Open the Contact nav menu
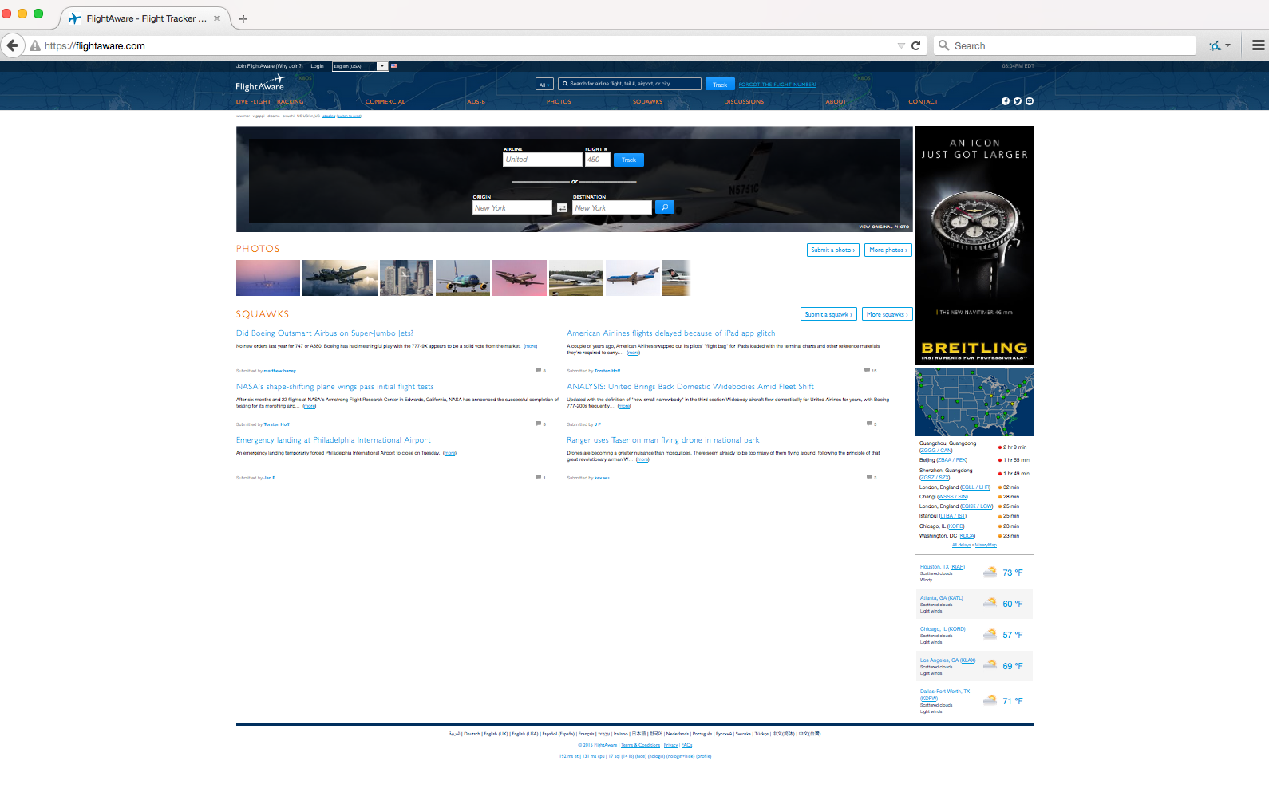The height and width of the screenshot is (792, 1269). tap(923, 102)
